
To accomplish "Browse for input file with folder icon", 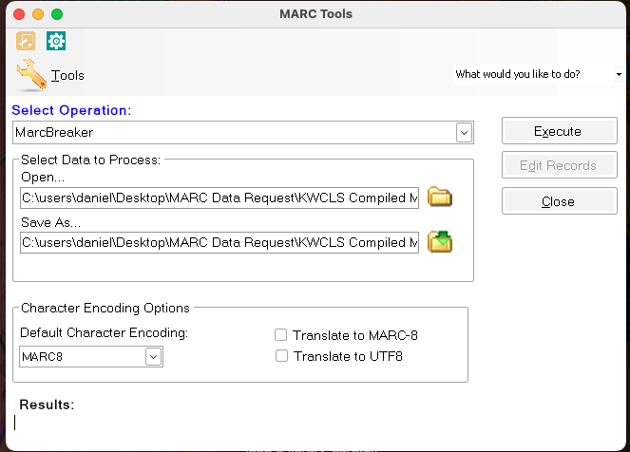I will coord(440,197).
